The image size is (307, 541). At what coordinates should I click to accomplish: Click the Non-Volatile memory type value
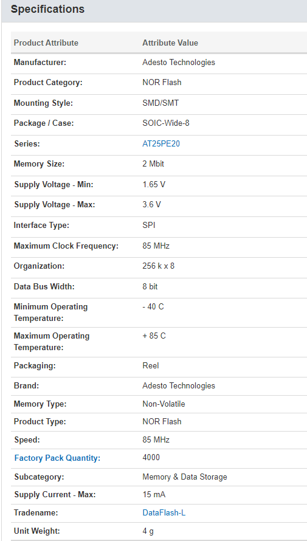(164, 404)
